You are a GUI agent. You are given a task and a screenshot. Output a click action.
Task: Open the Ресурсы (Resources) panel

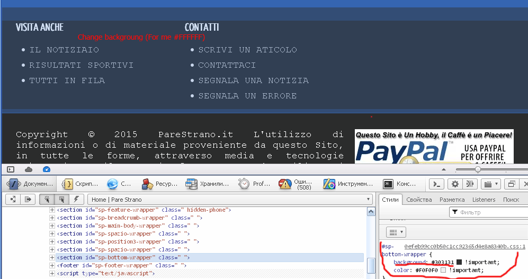click(156, 184)
